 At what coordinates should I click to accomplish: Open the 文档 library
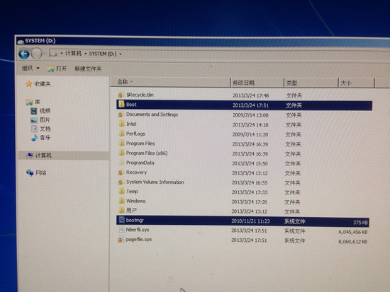(41, 129)
